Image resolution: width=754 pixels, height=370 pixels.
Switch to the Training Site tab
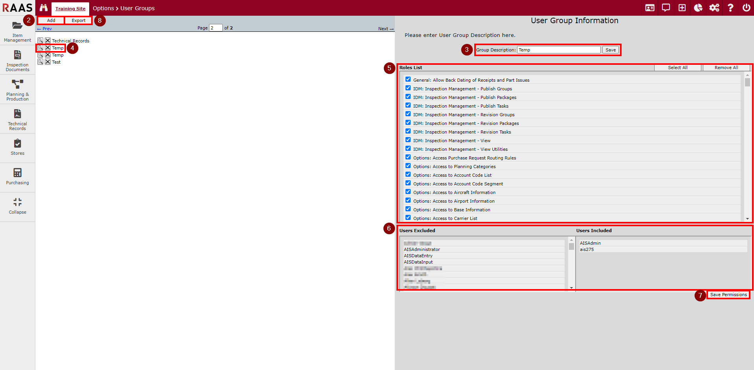coord(70,9)
